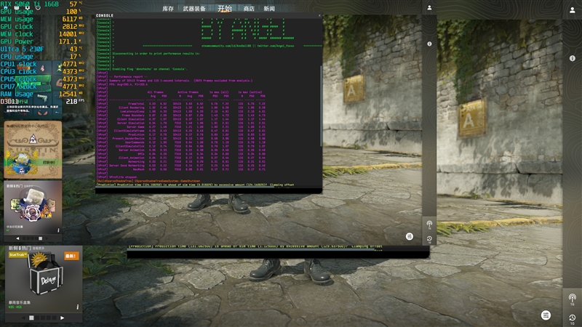The width and height of the screenshot is (582, 327).
Task: Close the CONSOLE window
Action: click(318, 15)
